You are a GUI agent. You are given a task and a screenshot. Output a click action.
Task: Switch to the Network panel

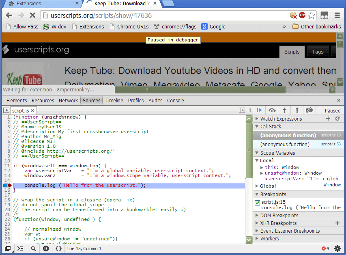tap(68, 101)
